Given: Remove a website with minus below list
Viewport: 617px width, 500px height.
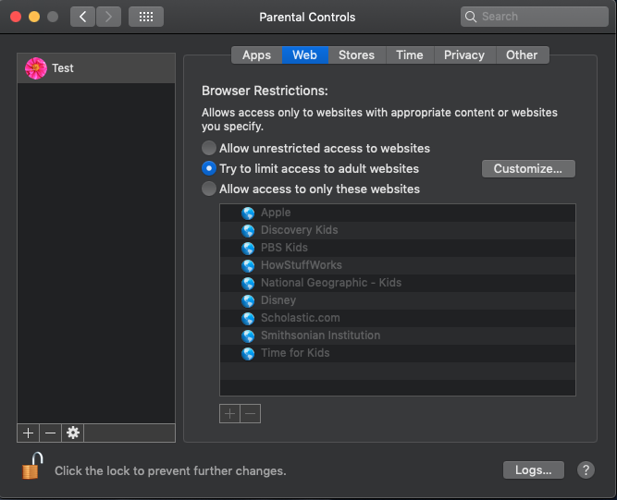Looking at the screenshot, I should 251,413.
